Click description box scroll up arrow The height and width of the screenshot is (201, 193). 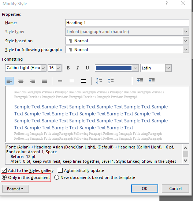[185, 148]
